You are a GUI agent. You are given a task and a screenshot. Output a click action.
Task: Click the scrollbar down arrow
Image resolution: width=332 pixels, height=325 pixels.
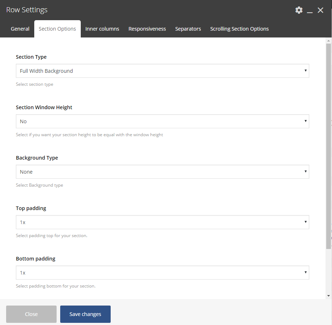click(328, 295)
